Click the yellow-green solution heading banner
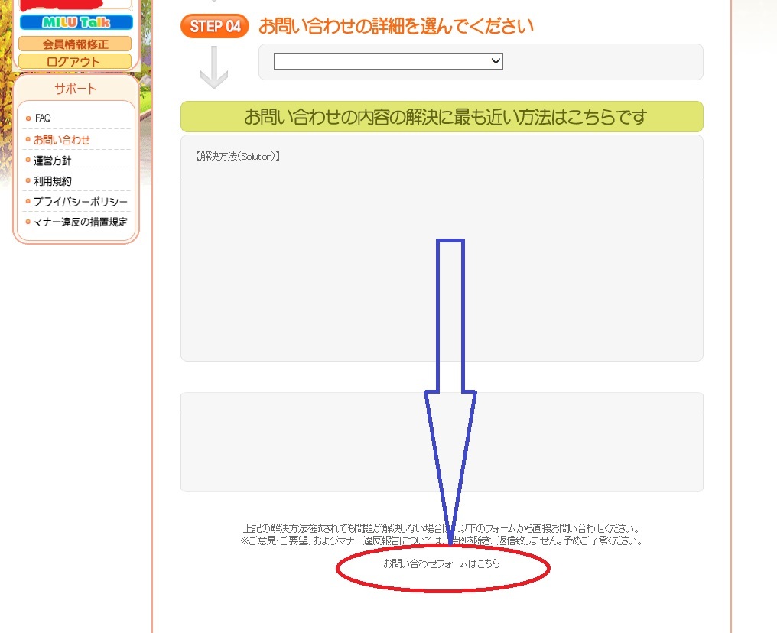777x633 pixels. 441,117
